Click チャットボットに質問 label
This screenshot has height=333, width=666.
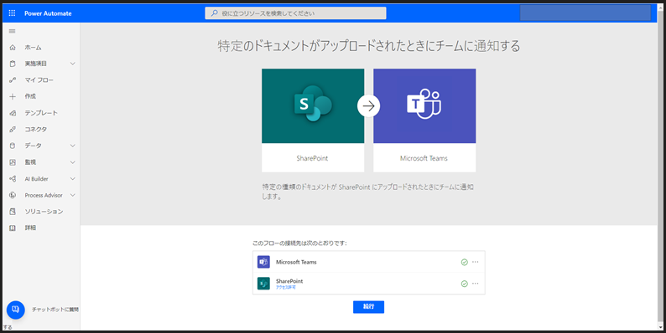pyautogui.click(x=55, y=310)
